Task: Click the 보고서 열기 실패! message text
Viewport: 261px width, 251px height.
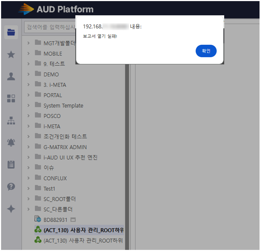Action: pos(100,36)
